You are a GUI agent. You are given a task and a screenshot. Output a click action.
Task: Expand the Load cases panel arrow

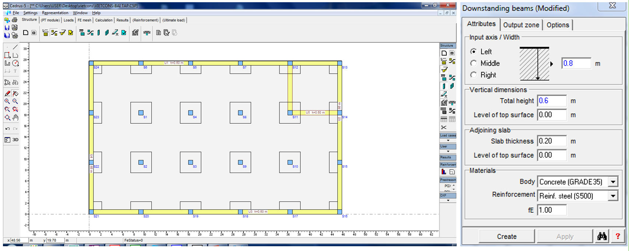[x=448, y=140]
